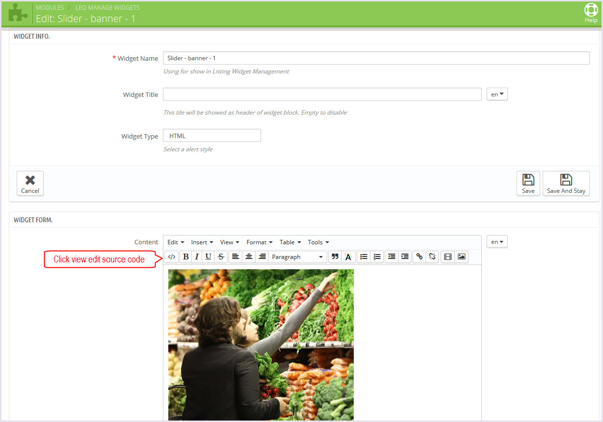The height and width of the screenshot is (422, 603).
Task: Toggle underline formatting in the editor
Action: [x=208, y=257]
